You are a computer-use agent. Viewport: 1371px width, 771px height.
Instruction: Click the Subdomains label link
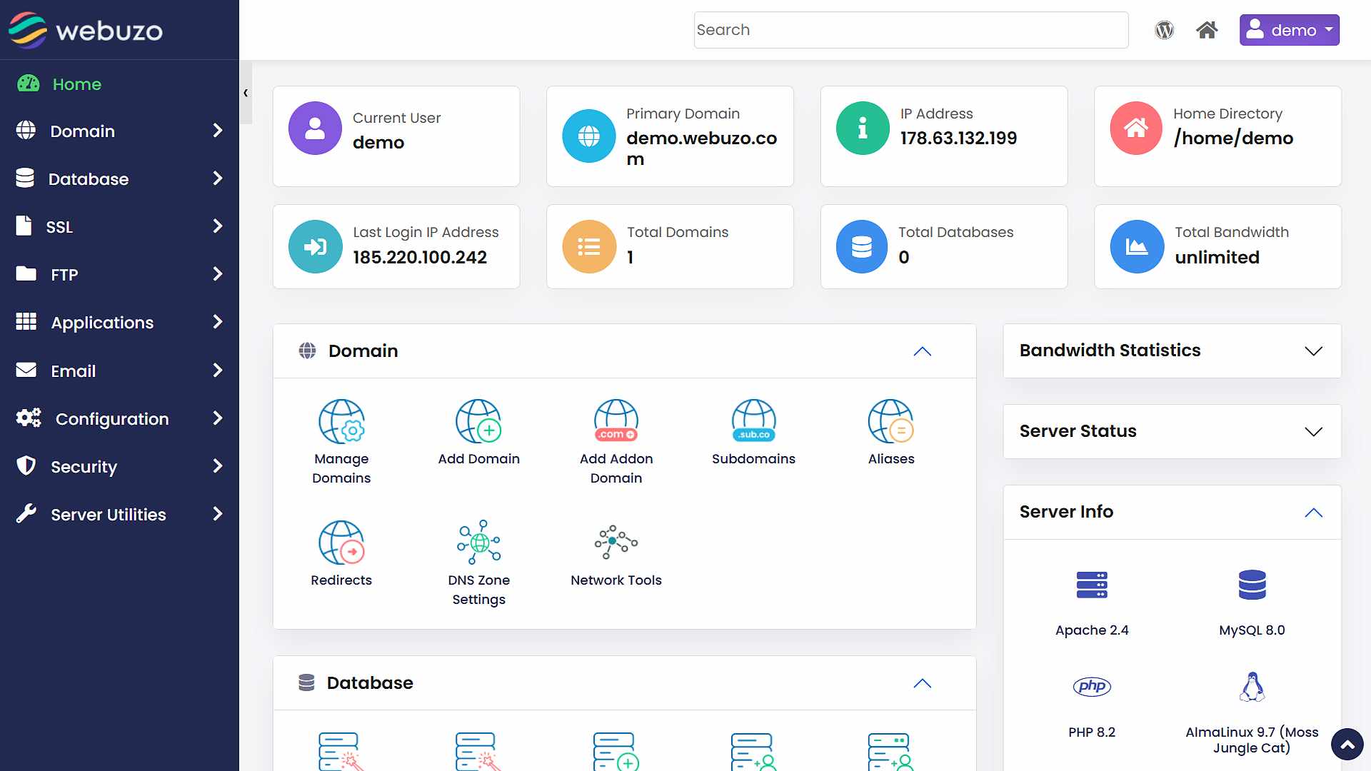coord(753,459)
